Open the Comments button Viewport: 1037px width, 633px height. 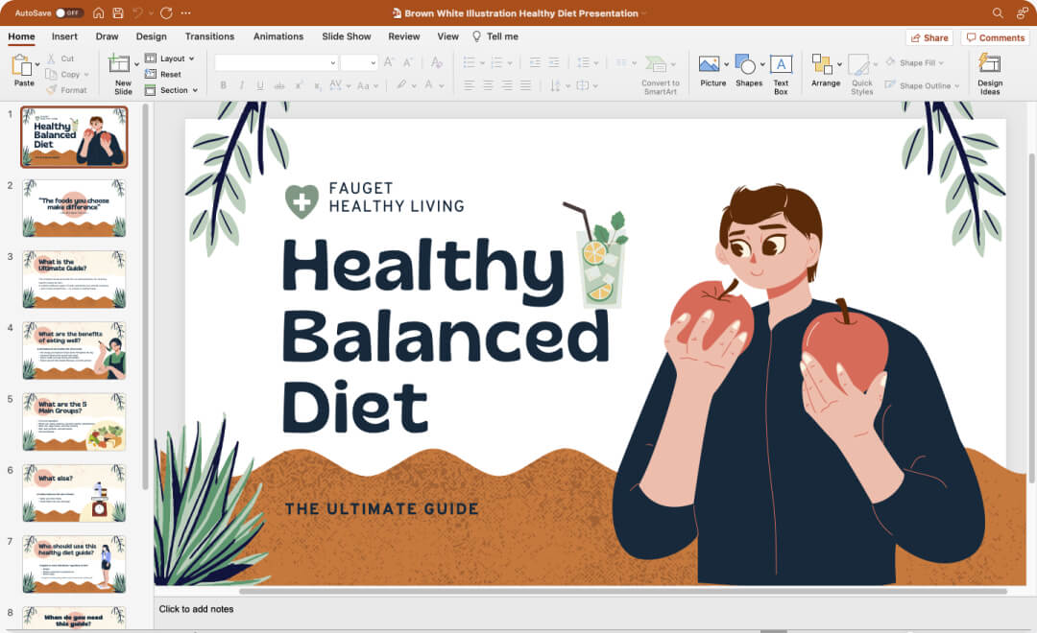[996, 37]
